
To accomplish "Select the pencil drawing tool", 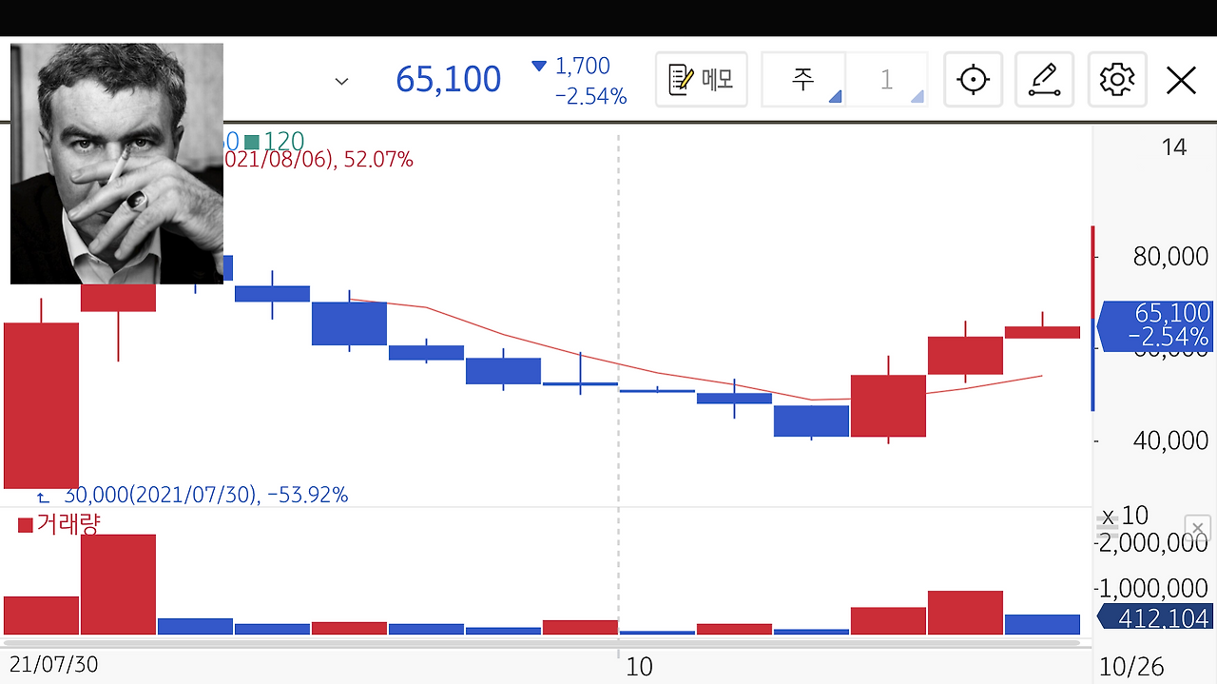I will point(1044,79).
